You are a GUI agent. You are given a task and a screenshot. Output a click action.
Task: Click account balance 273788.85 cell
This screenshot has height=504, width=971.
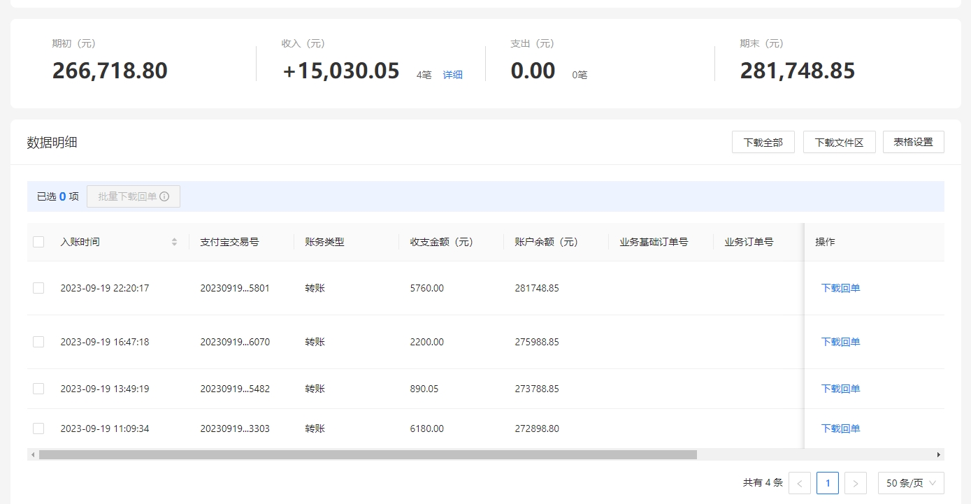click(537, 389)
